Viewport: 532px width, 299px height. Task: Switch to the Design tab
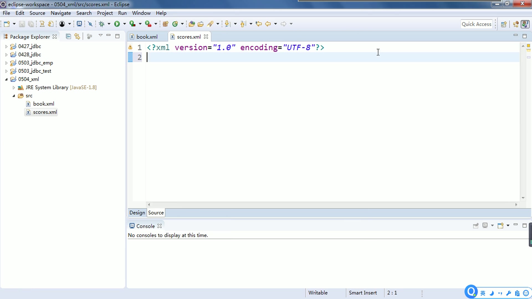click(137, 213)
